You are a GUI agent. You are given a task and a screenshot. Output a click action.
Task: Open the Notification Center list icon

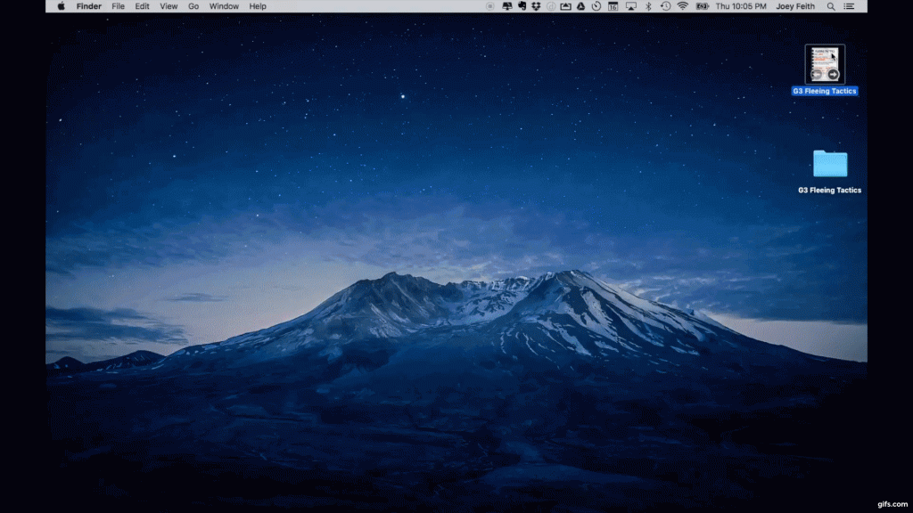tap(849, 6)
